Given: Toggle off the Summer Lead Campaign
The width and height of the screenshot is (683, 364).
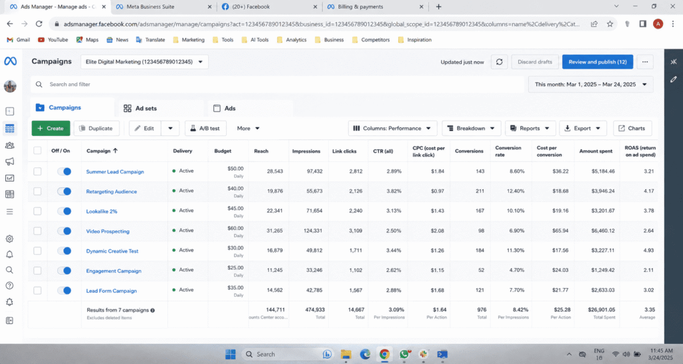Looking at the screenshot, I should point(65,171).
